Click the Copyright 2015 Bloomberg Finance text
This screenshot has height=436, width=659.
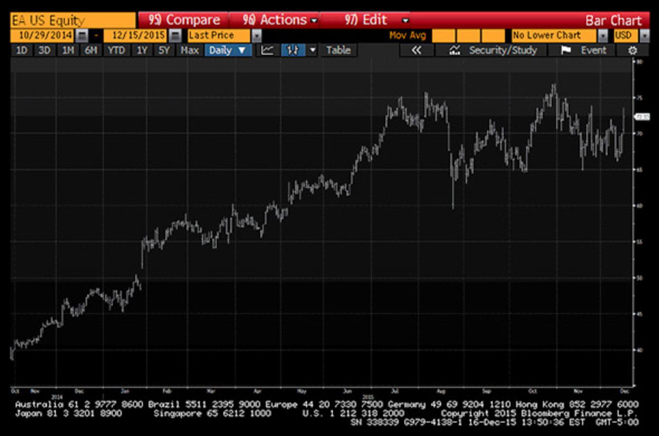click(x=539, y=413)
